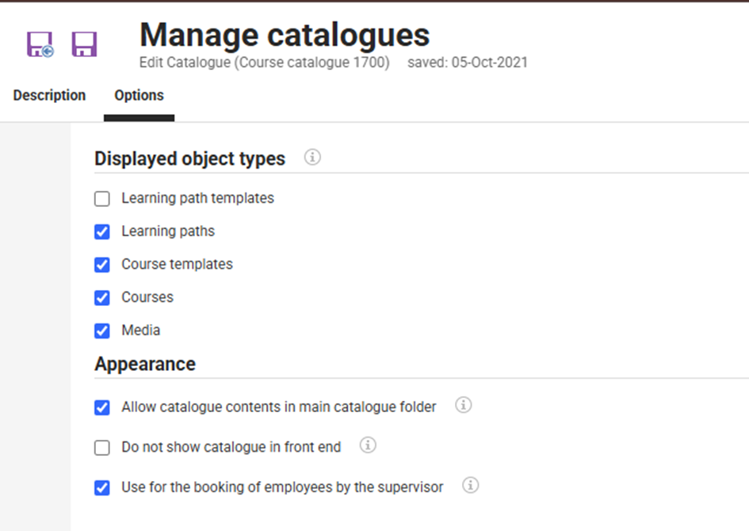Click info icon beside main catalogue folder option
The image size is (749, 531).
(x=463, y=405)
